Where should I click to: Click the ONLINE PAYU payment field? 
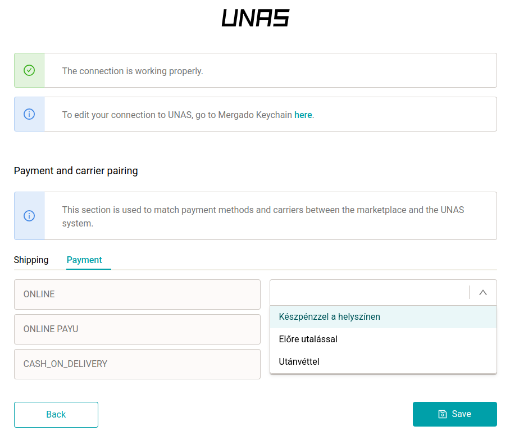137,329
